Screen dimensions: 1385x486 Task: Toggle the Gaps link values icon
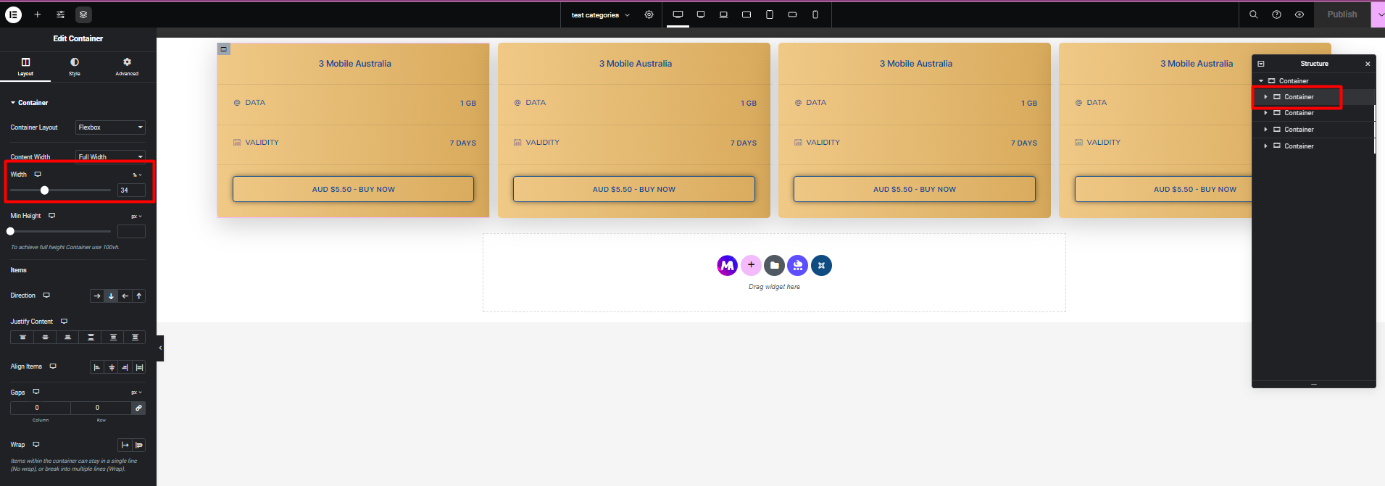point(138,408)
